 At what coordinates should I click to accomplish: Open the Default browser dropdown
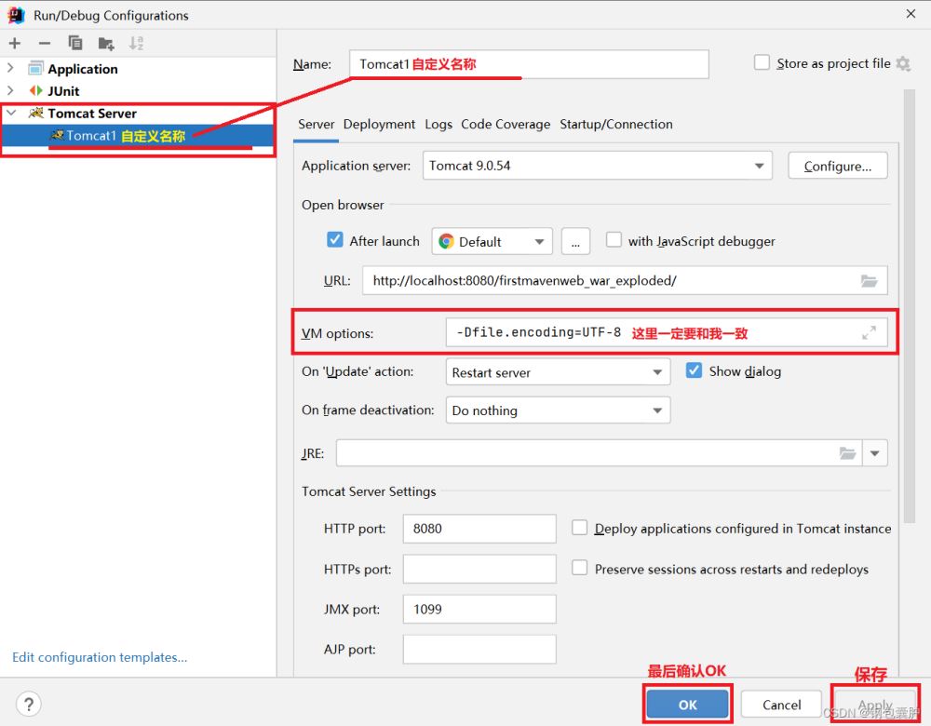[x=492, y=242]
